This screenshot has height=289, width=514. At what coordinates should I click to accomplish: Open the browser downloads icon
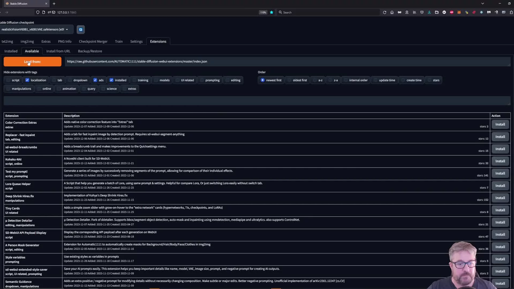[429, 12]
